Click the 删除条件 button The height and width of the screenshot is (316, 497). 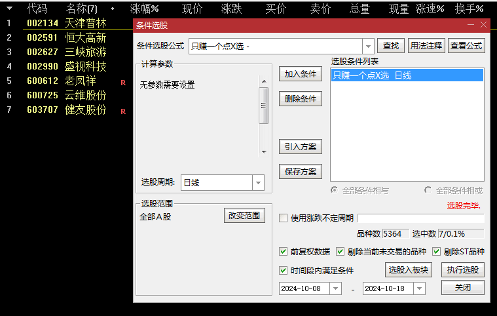point(301,99)
